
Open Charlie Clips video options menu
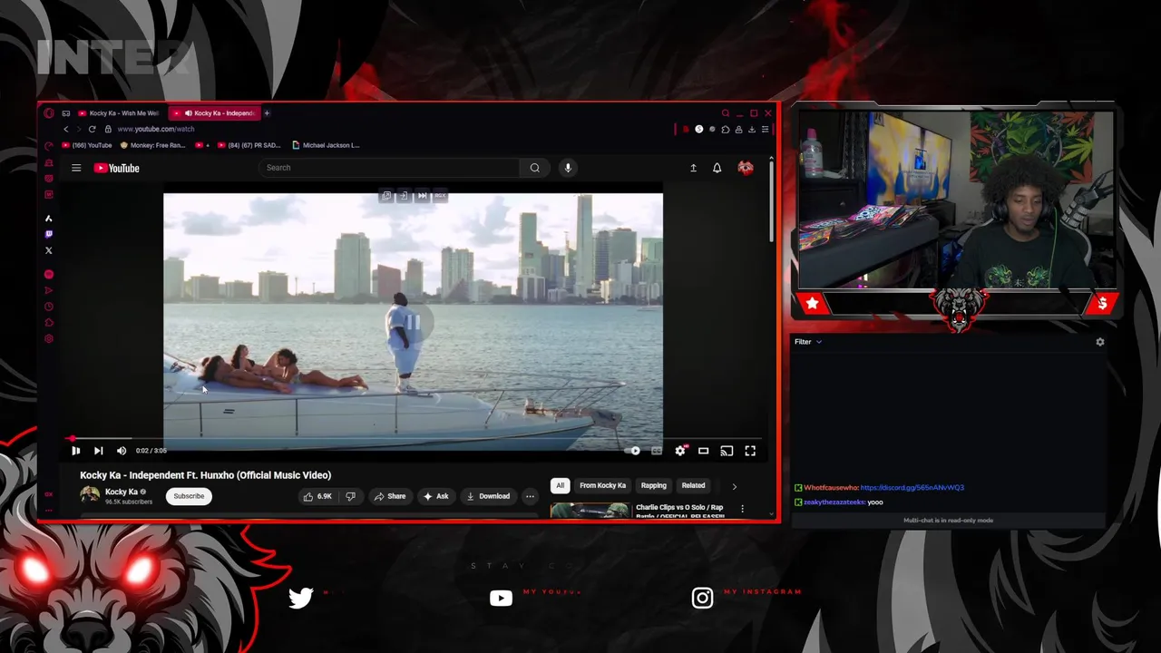[x=742, y=509]
